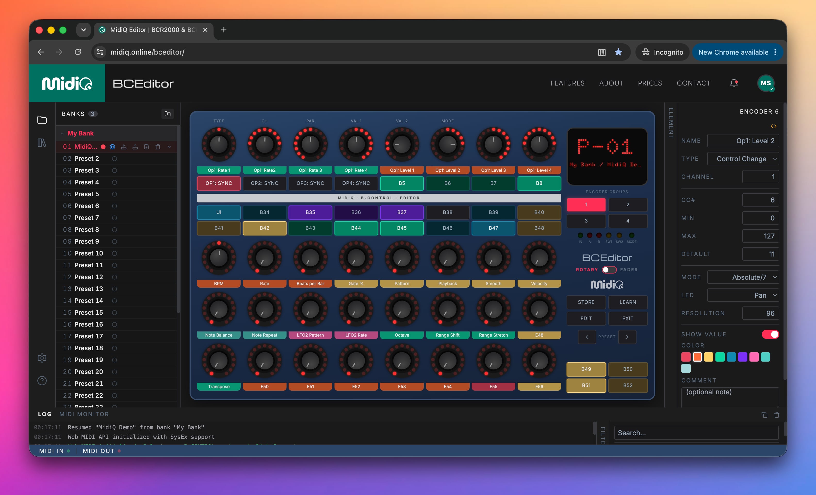Select the Preset 5 radio circle

click(114, 194)
